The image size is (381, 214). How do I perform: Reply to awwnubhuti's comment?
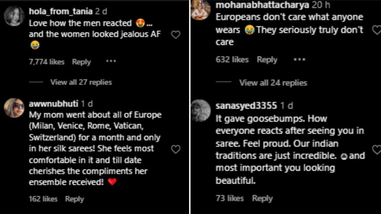coord(74,199)
